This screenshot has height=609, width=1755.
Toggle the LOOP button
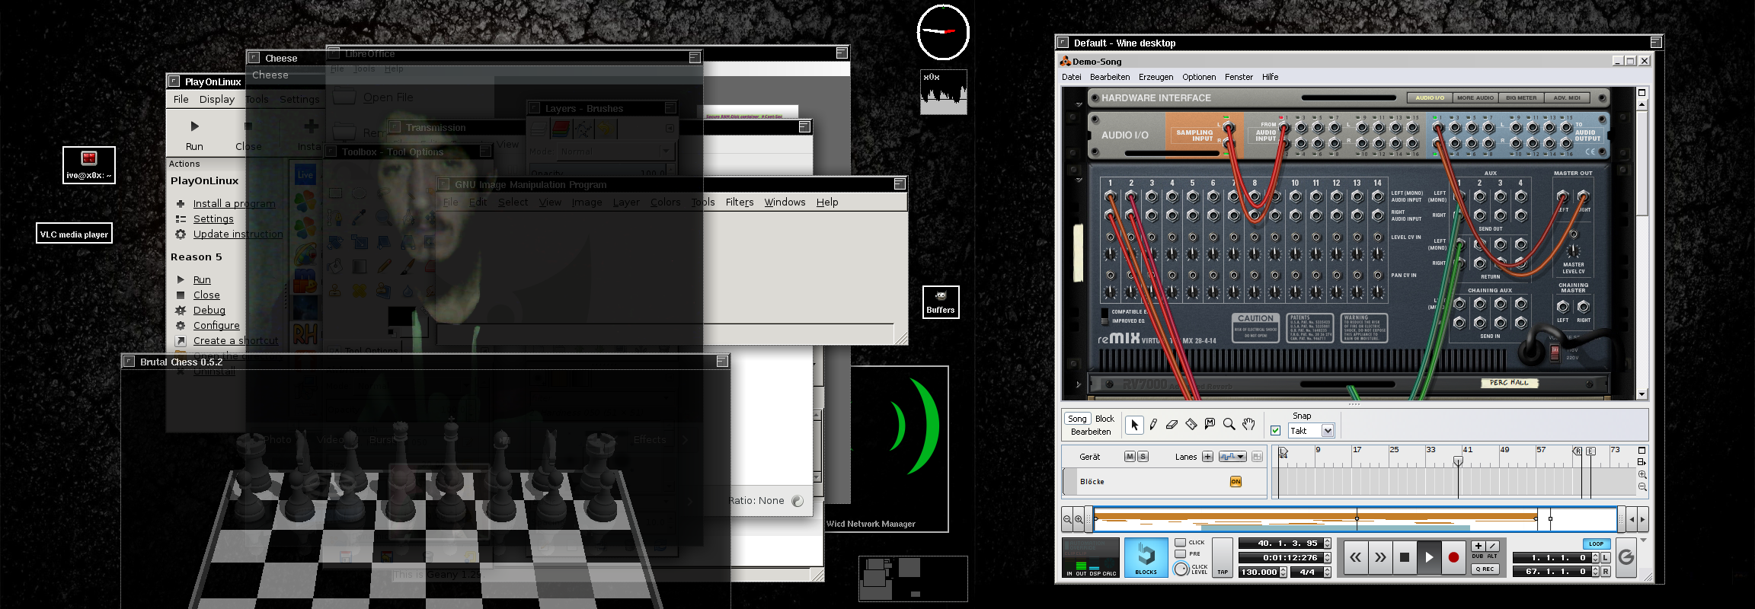pyautogui.click(x=1596, y=544)
